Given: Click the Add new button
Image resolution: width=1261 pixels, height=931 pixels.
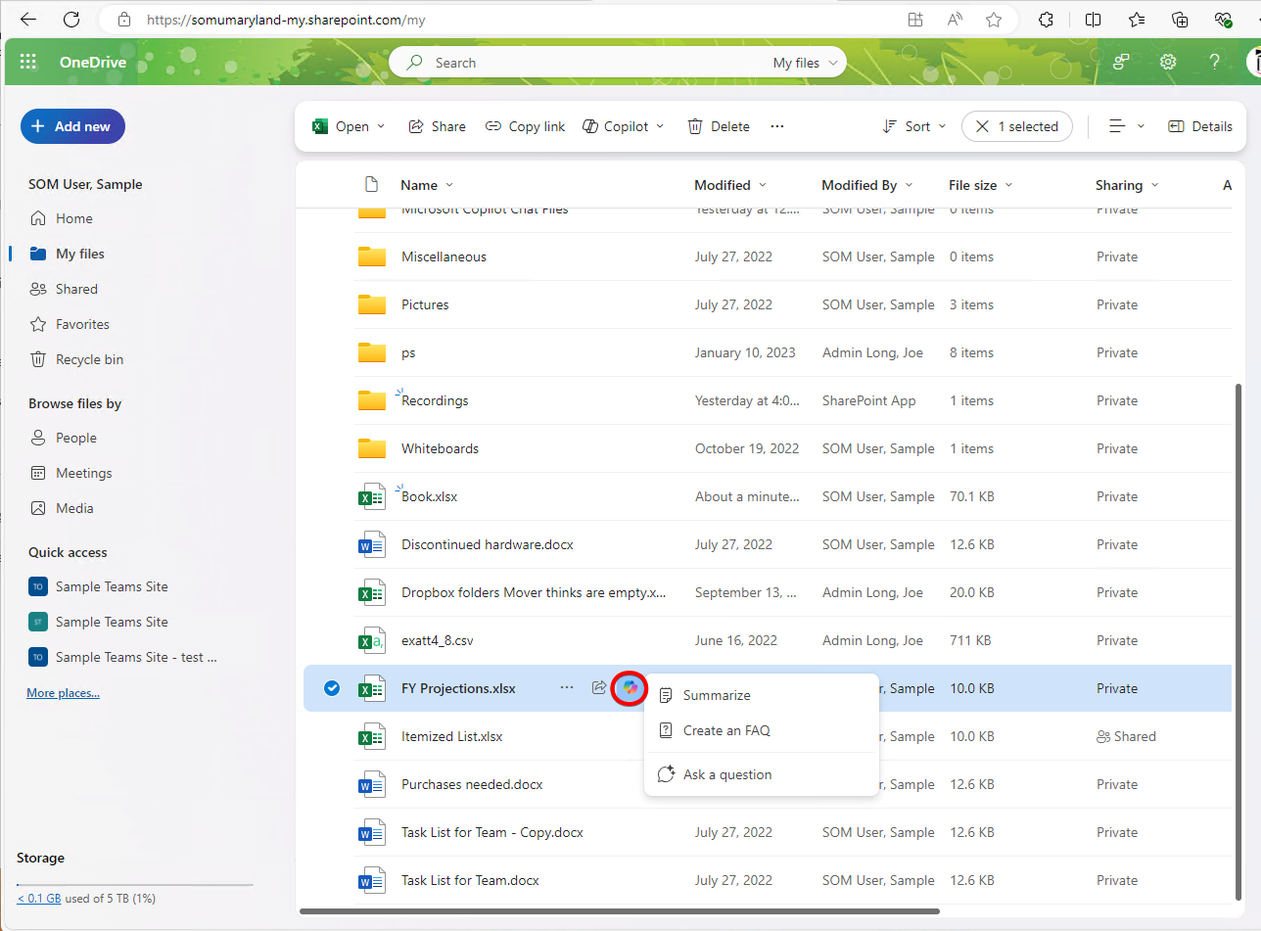Looking at the screenshot, I should point(72,126).
